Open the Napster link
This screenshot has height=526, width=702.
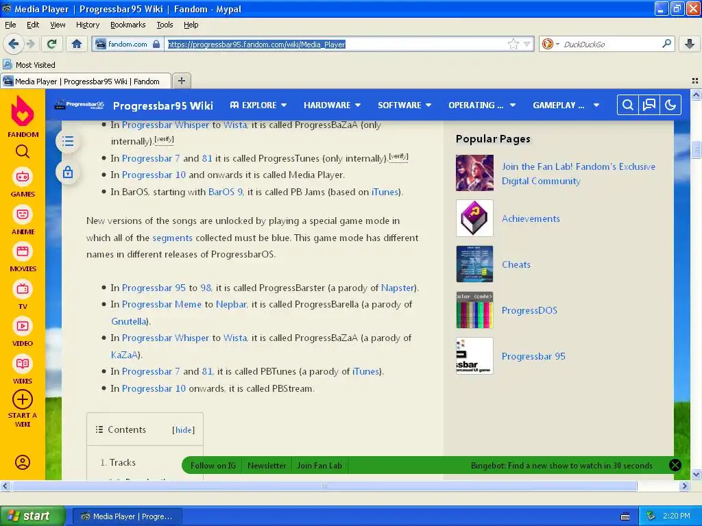[x=398, y=288]
